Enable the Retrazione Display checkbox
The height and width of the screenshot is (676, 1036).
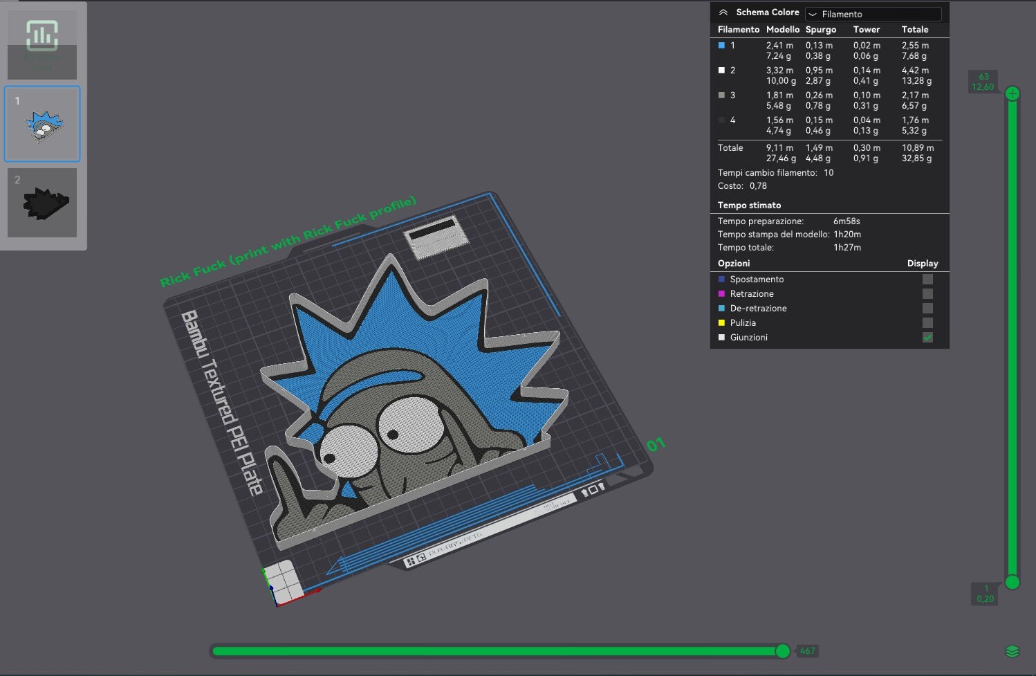click(x=927, y=293)
